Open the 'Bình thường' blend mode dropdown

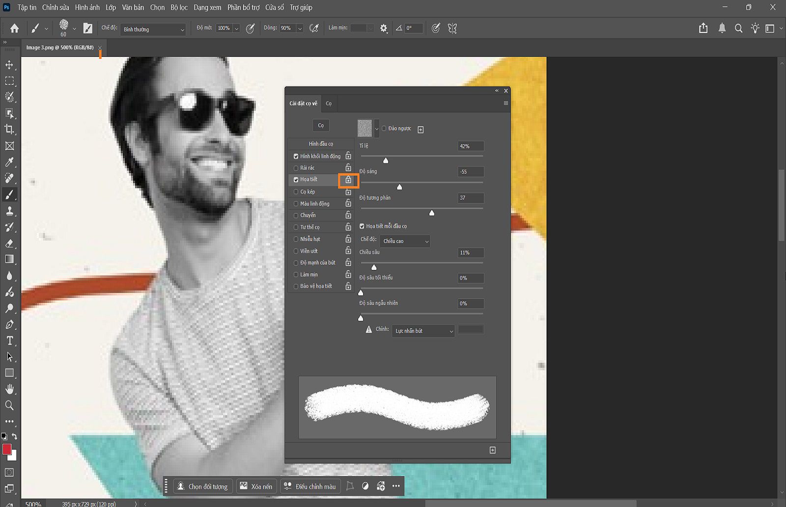coord(152,29)
